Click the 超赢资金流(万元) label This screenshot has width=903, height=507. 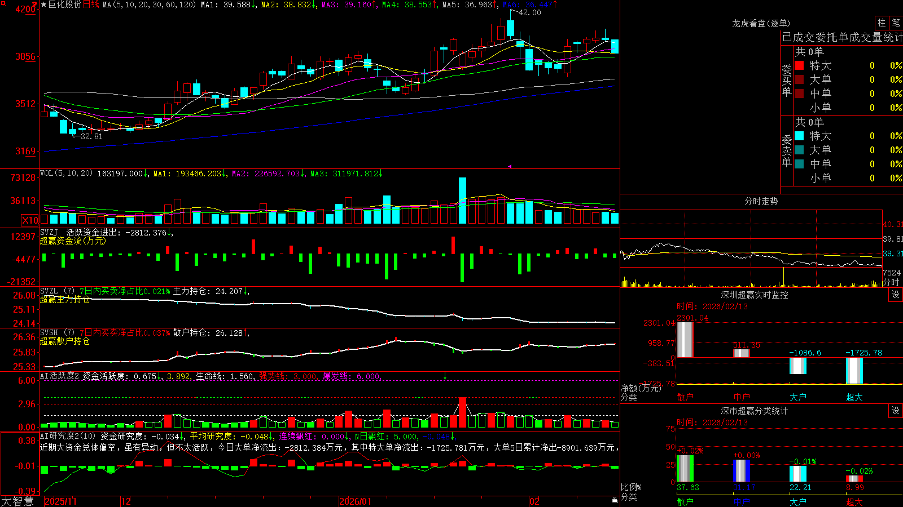pyautogui.click(x=73, y=241)
